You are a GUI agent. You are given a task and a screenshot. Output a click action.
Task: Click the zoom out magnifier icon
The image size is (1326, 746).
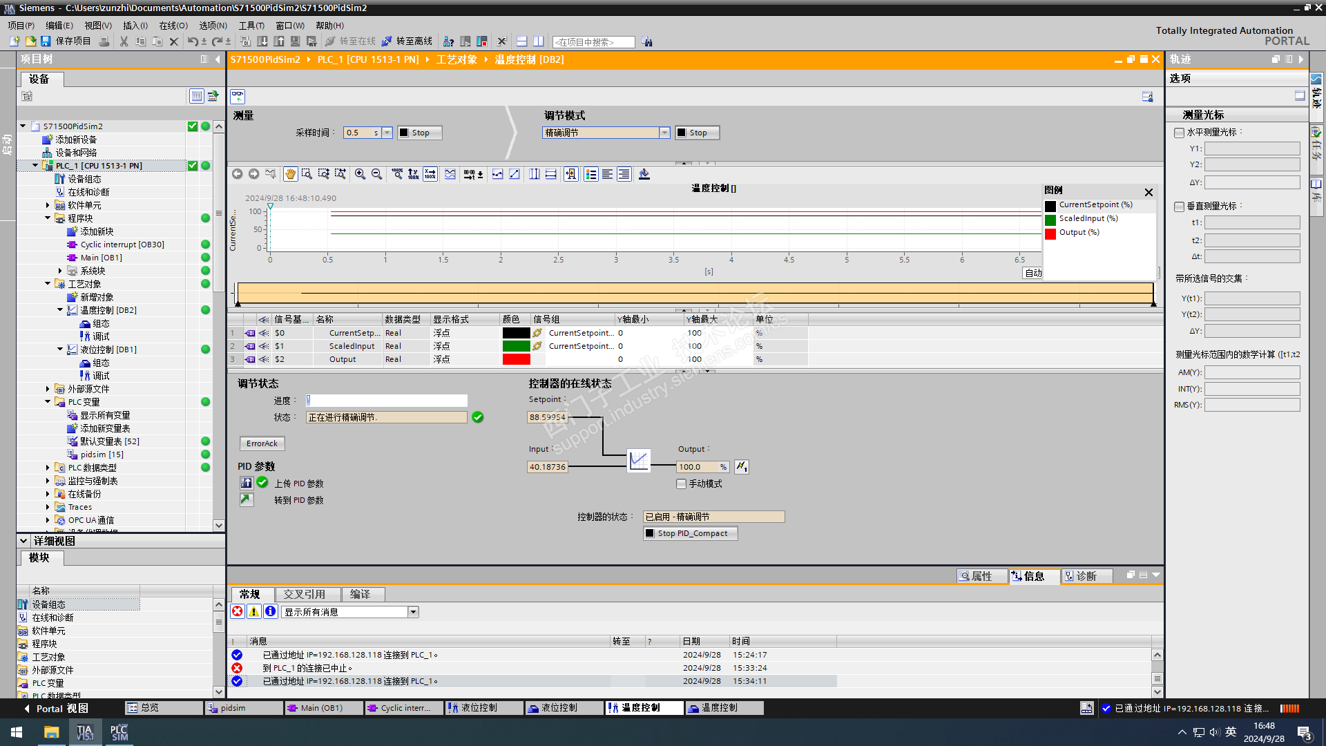(x=376, y=174)
